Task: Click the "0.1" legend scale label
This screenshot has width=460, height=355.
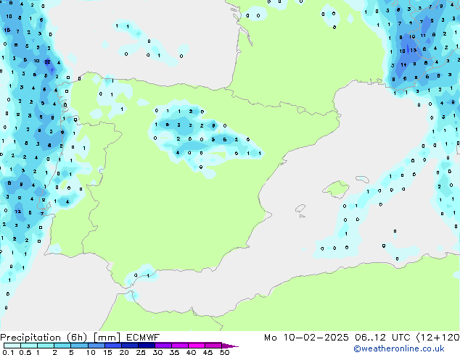Action: coord(8,352)
